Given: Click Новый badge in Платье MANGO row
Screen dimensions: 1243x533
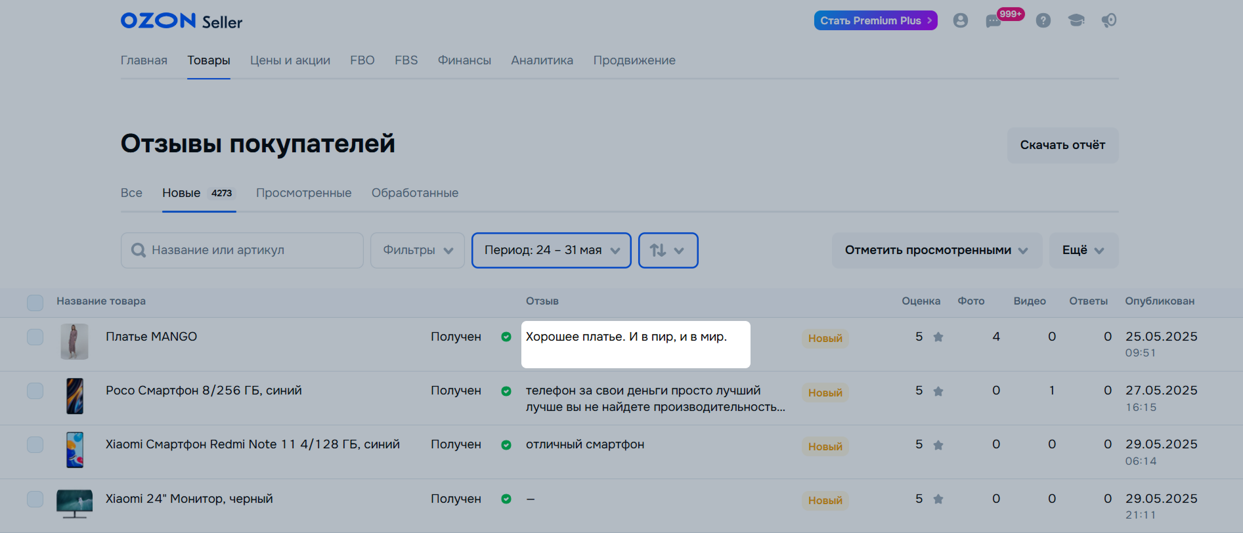Looking at the screenshot, I should click(825, 338).
